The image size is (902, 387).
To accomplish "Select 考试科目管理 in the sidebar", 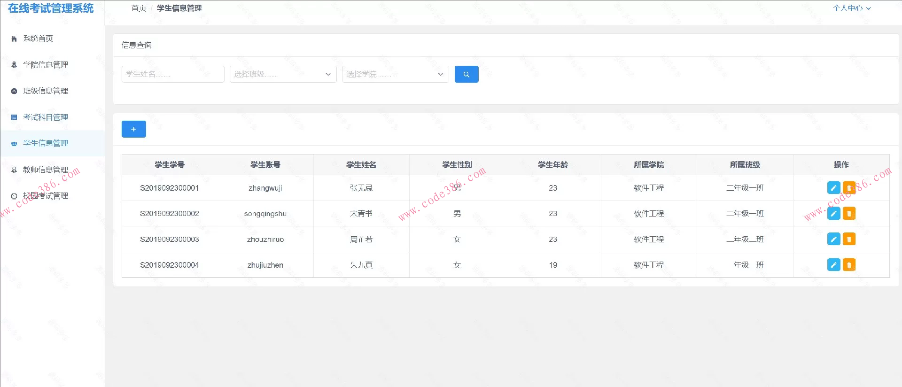I will (x=46, y=117).
